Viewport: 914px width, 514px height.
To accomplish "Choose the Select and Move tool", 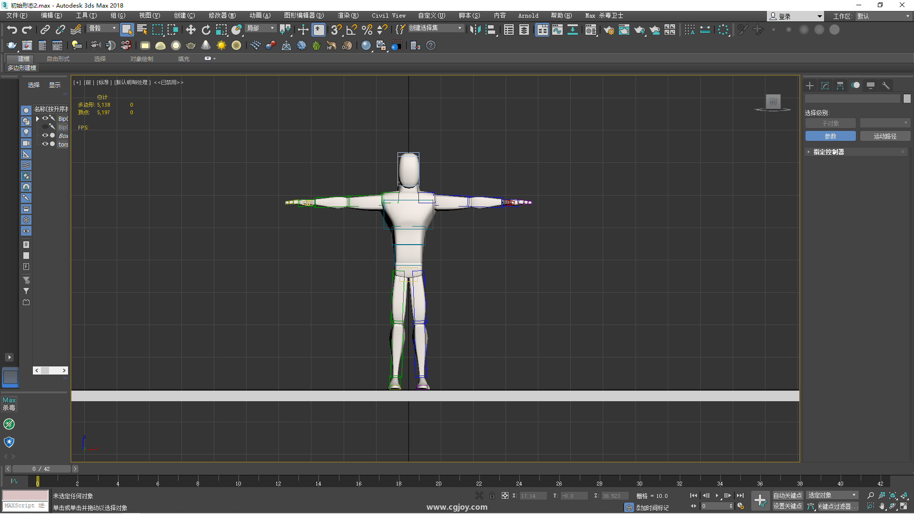I will pyautogui.click(x=190, y=30).
